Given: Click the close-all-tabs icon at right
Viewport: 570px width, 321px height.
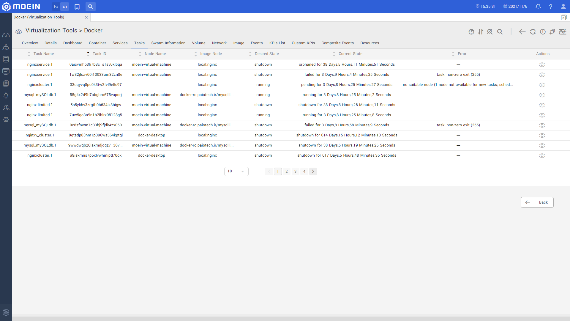Looking at the screenshot, I should (x=563, y=18).
